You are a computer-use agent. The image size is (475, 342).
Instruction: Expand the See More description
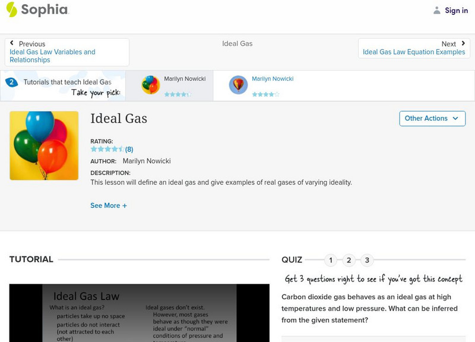(109, 205)
